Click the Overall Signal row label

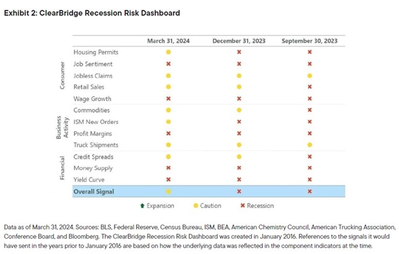[93, 192]
